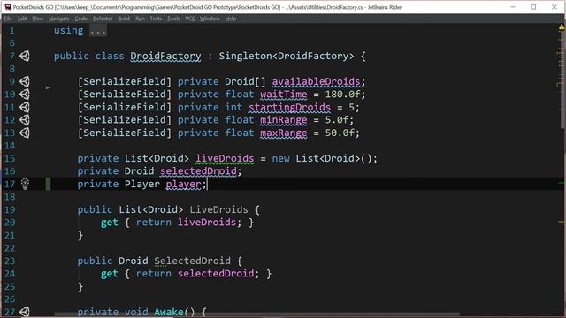The image size is (566, 318).
Task: Expand the collapsed using directives ellipsis
Action: tap(98, 31)
